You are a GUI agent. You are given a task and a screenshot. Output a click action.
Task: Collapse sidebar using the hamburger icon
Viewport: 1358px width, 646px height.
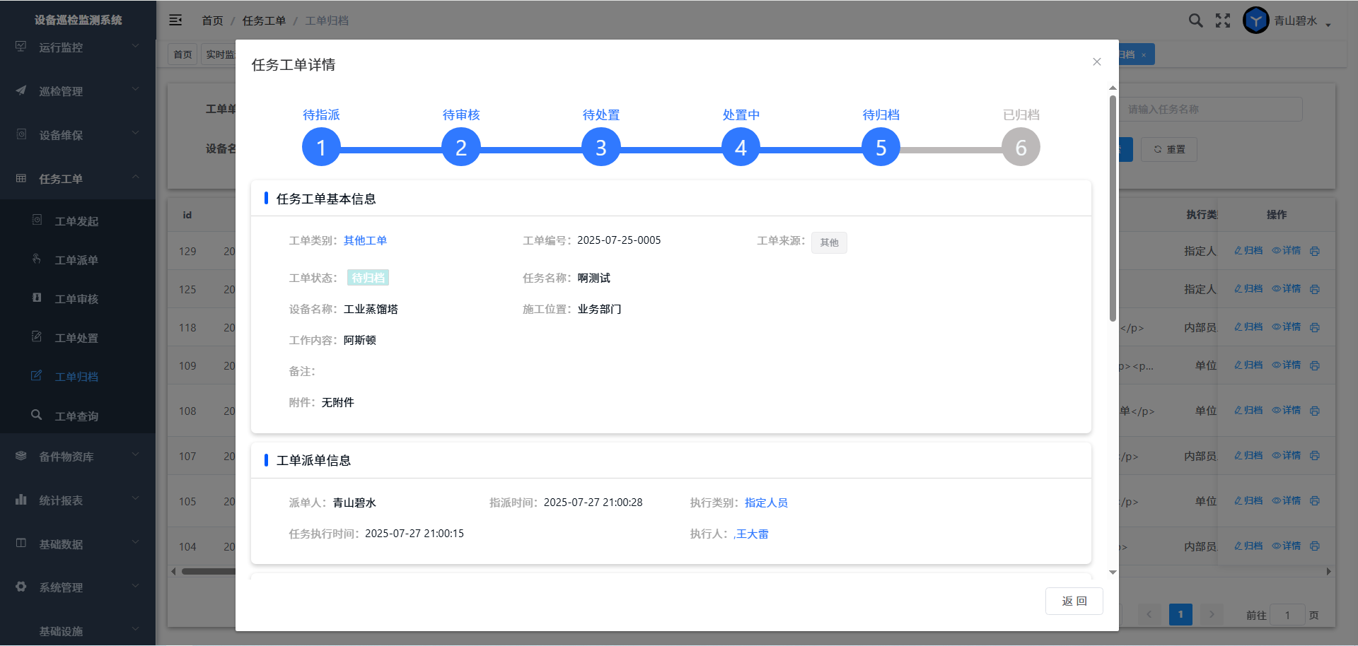tap(175, 20)
